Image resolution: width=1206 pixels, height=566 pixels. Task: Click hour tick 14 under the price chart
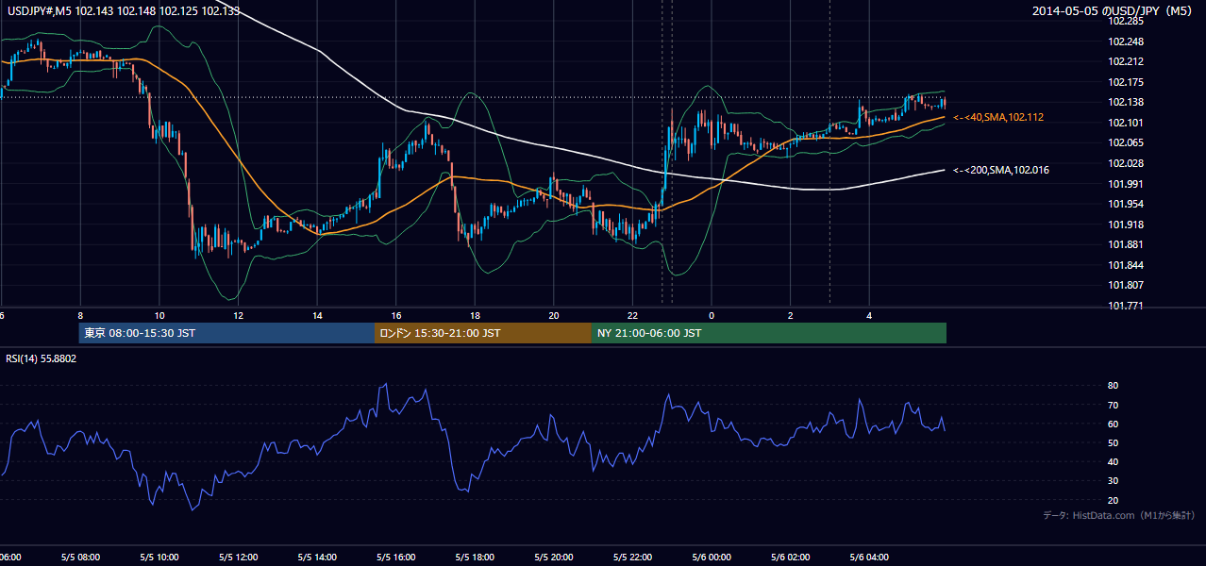click(x=317, y=315)
